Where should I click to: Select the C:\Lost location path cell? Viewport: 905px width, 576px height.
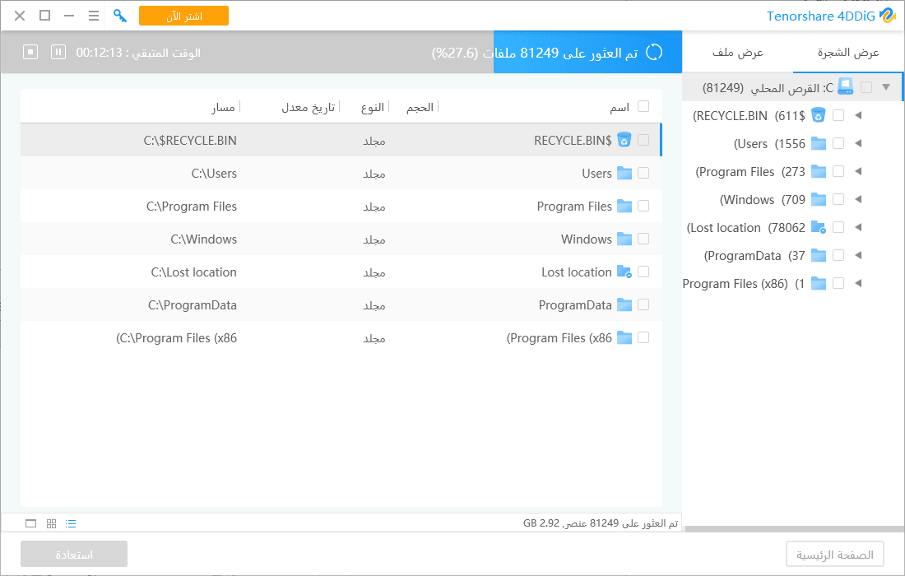pos(194,272)
